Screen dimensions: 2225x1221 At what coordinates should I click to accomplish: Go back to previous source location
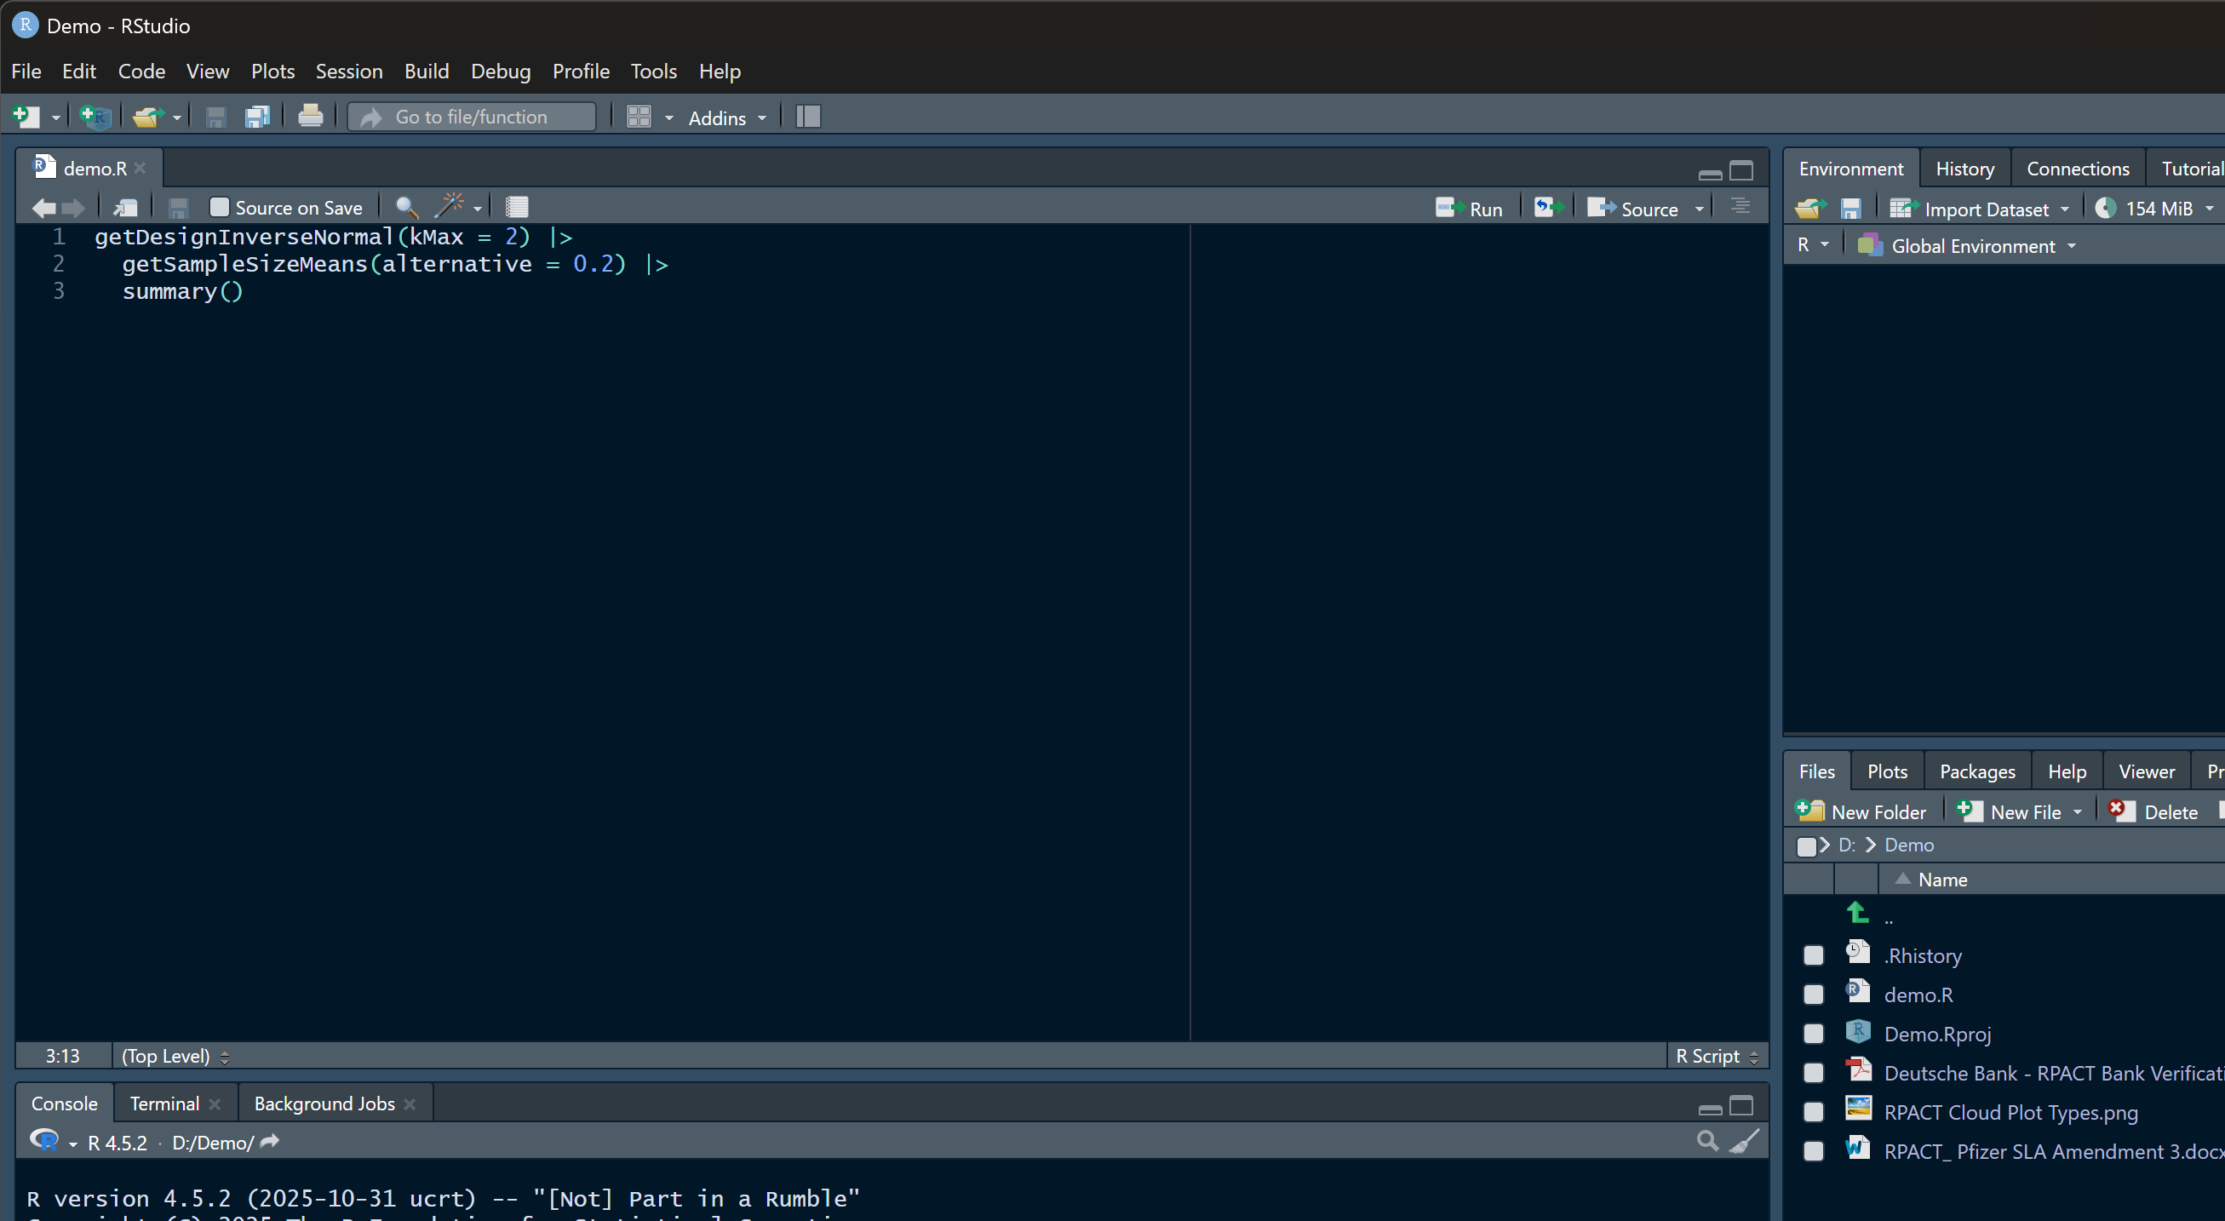click(x=43, y=208)
